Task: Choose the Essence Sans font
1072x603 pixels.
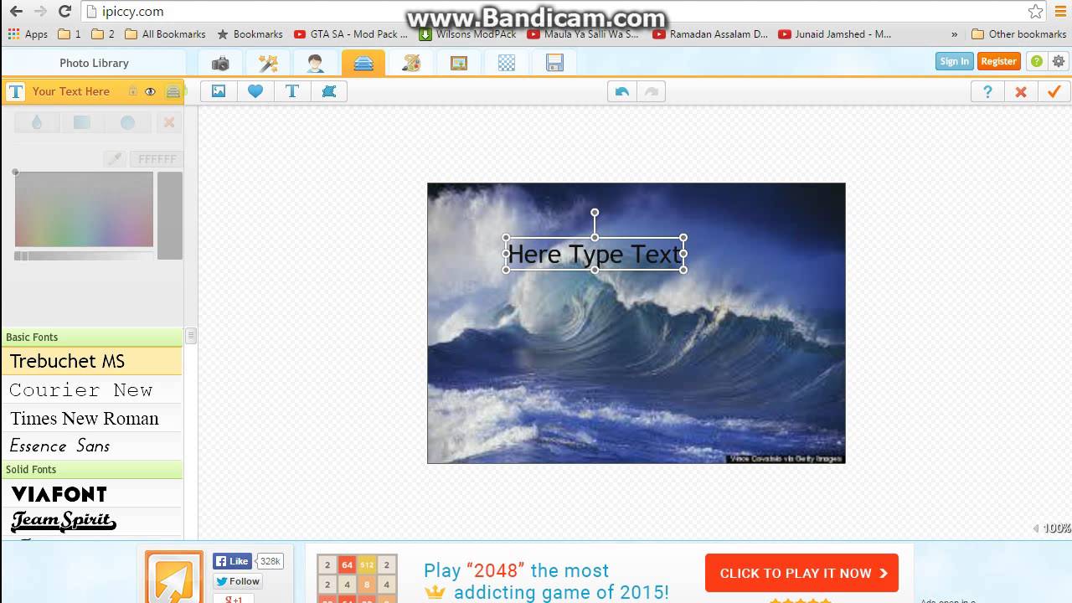Action: click(92, 446)
